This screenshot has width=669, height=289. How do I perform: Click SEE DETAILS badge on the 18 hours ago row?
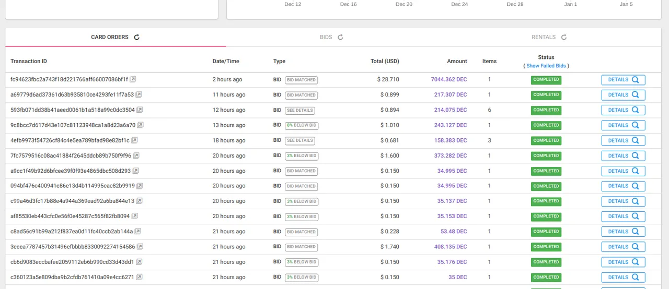click(x=300, y=140)
